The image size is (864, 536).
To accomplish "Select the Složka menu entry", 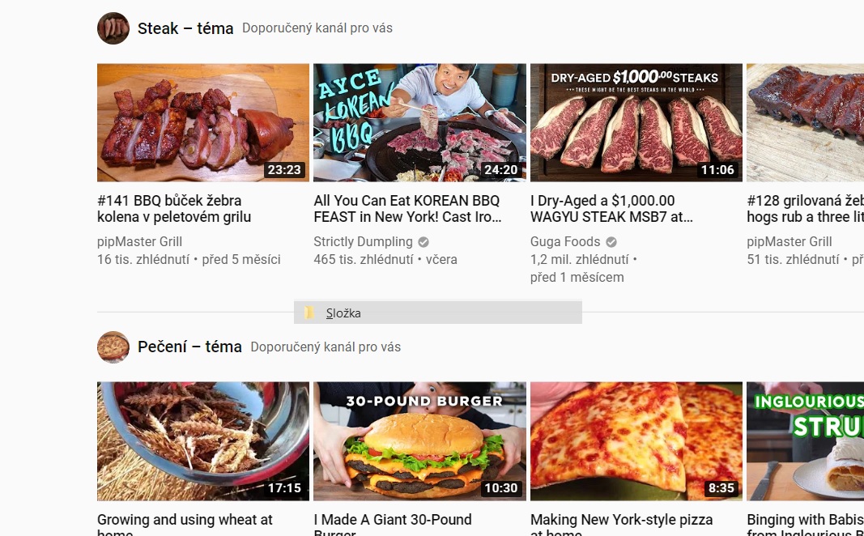I will pos(437,313).
